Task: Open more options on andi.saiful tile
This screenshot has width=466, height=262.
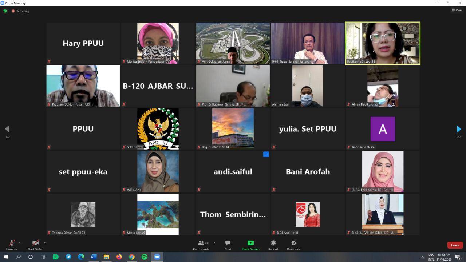Action: (266, 154)
